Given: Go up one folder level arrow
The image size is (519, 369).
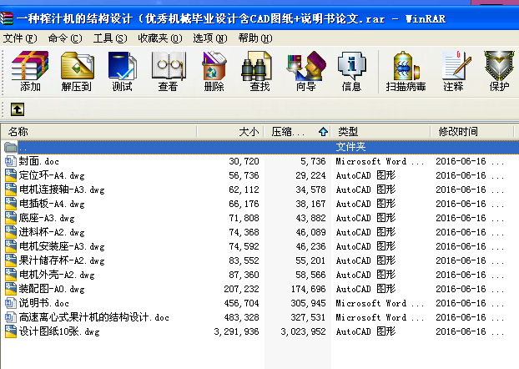Looking at the screenshot, I should pos(18,109).
